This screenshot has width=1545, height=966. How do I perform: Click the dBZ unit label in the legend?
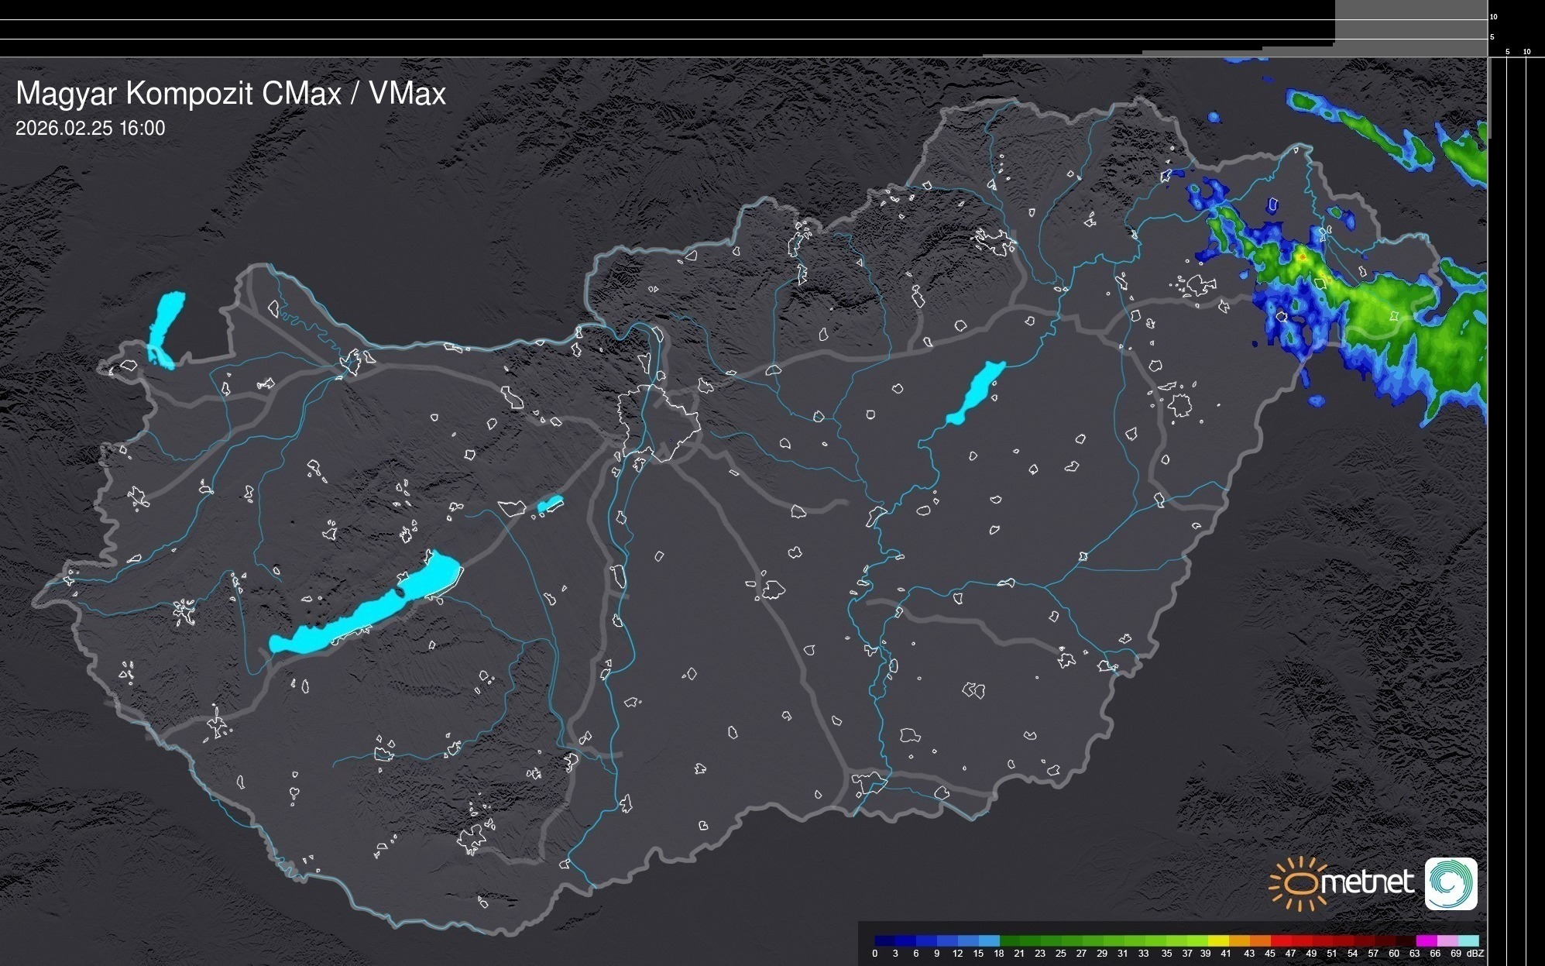click(x=1475, y=954)
